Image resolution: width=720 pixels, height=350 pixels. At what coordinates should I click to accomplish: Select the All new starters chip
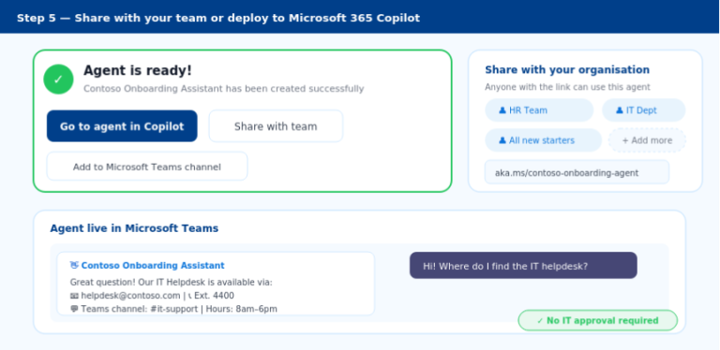tap(543, 140)
